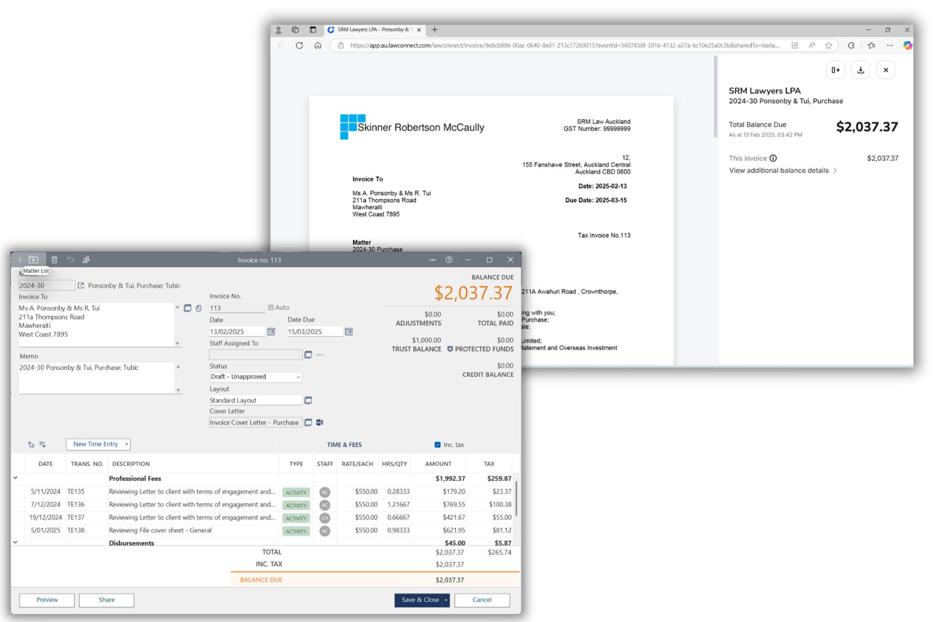The height and width of the screenshot is (622, 934).
Task: Toggle the Inc. tax checkbox
Action: [437, 445]
